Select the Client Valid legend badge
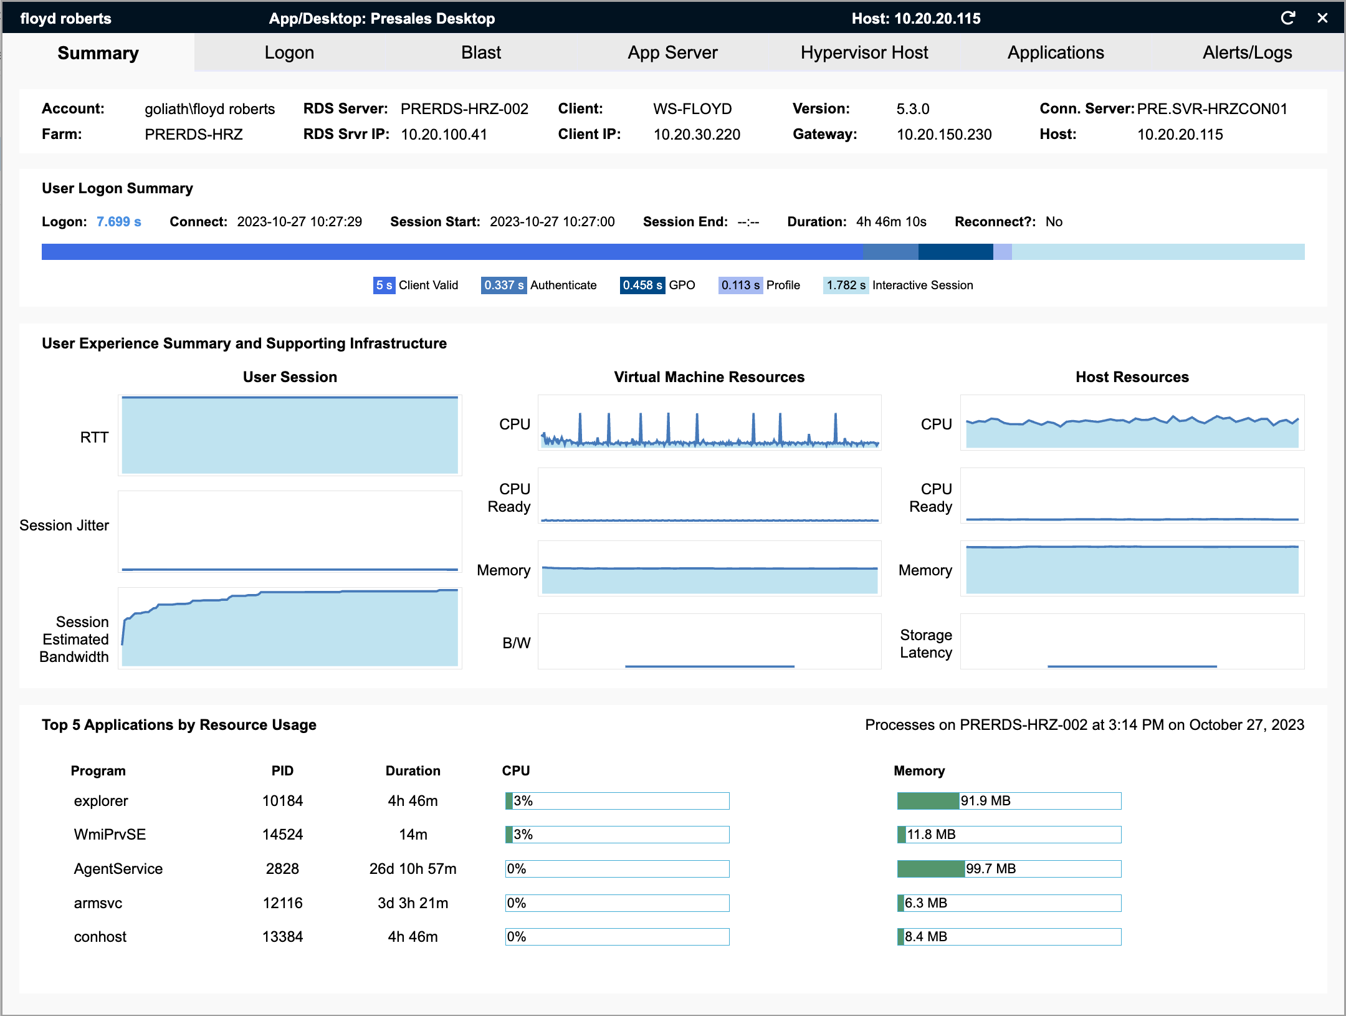This screenshot has width=1346, height=1016. point(383,285)
